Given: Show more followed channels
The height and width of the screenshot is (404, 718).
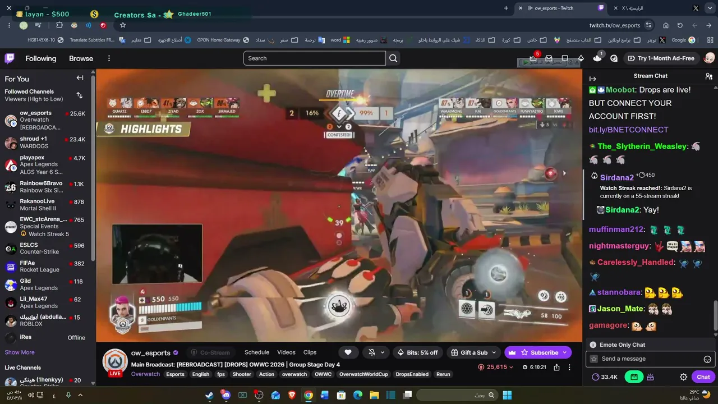Looking at the screenshot, I should [x=20, y=352].
